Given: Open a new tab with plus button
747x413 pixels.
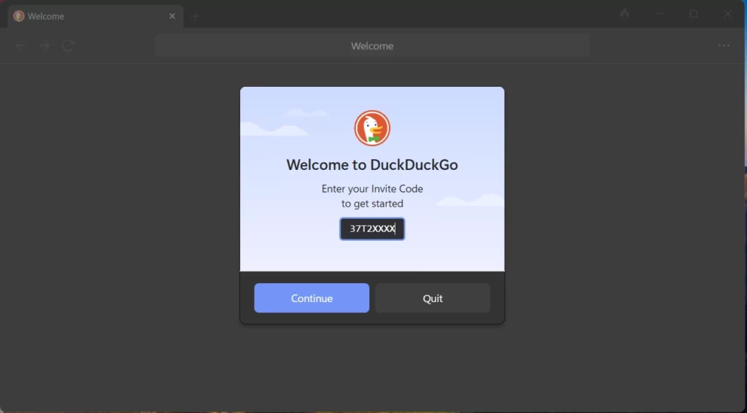Looking at the screenshot, I should (x=196, y=16).
